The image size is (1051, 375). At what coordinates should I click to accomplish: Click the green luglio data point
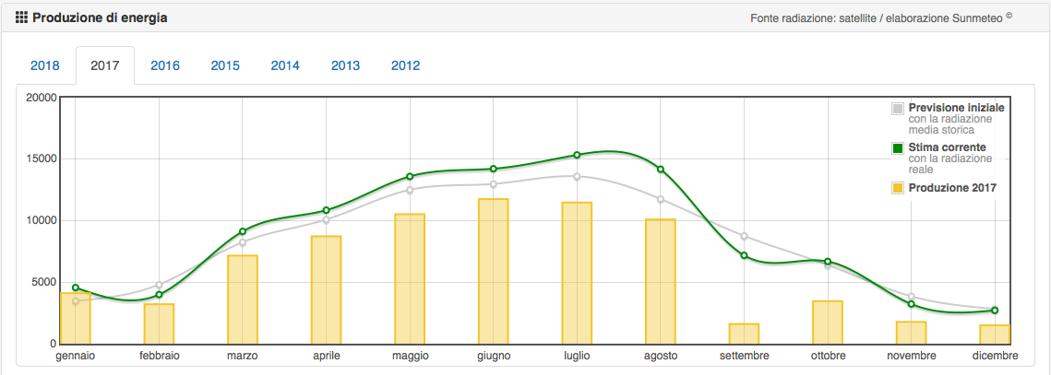coord(577,155)
